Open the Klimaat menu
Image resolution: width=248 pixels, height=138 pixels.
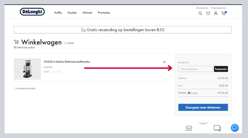(87, 13)
